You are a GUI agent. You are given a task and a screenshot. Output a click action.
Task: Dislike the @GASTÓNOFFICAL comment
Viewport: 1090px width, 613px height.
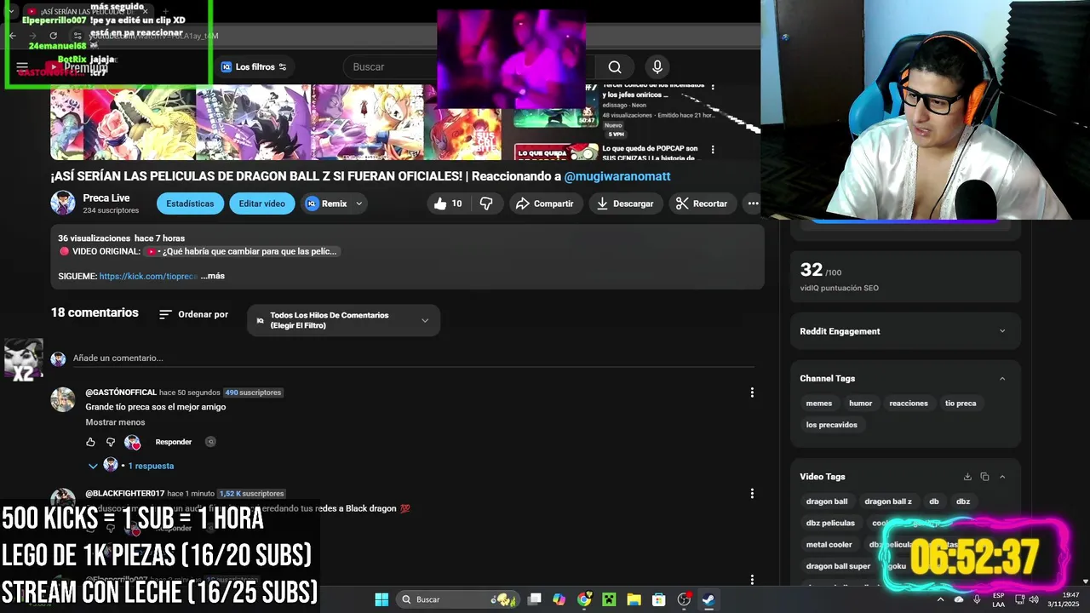(x=111, y=442)
